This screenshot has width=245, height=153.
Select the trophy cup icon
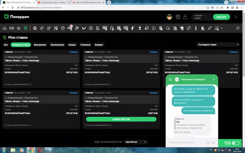click(140, 28)
